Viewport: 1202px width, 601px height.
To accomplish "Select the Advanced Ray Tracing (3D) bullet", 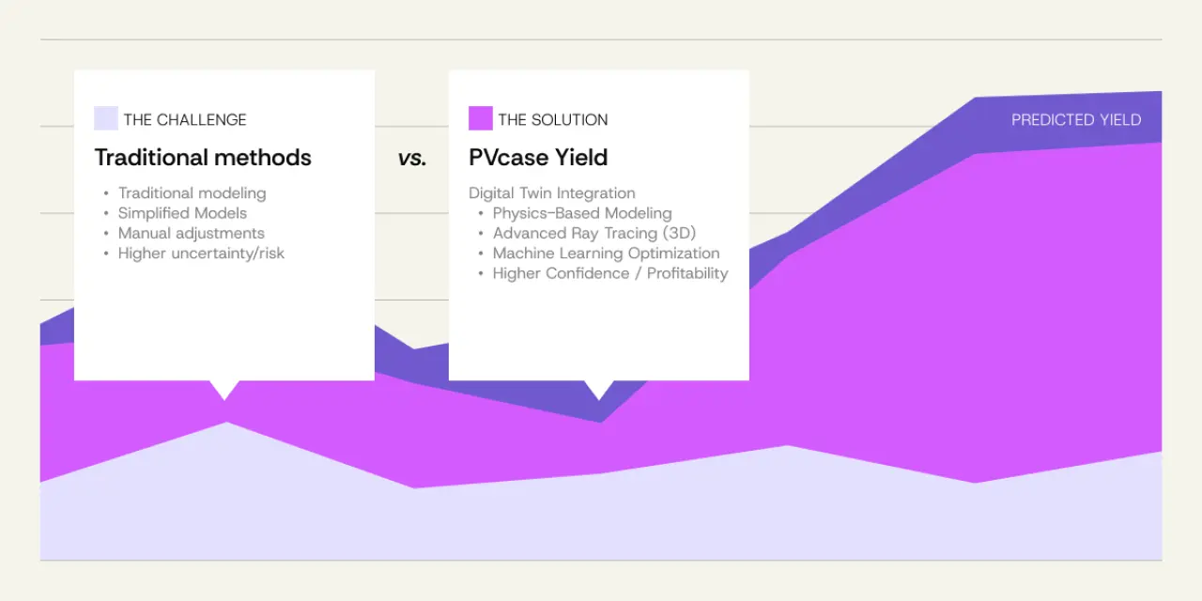I will pyautogui.click(x=593, y=233).
